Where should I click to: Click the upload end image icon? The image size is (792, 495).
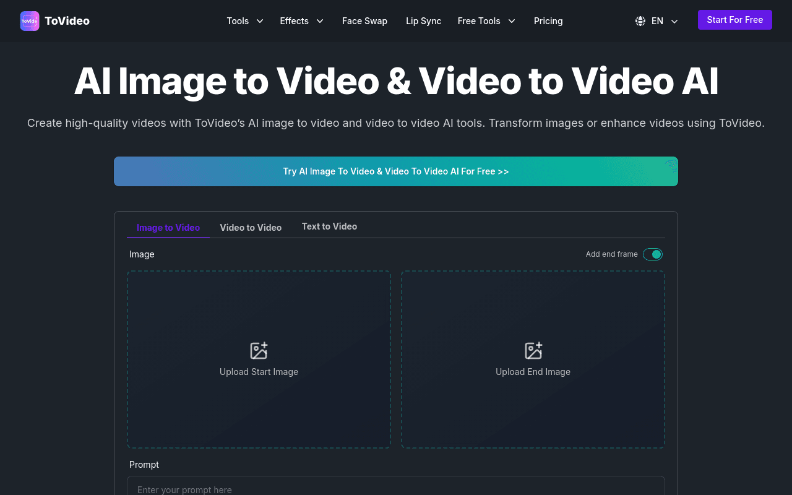click(x=533, y=351)
